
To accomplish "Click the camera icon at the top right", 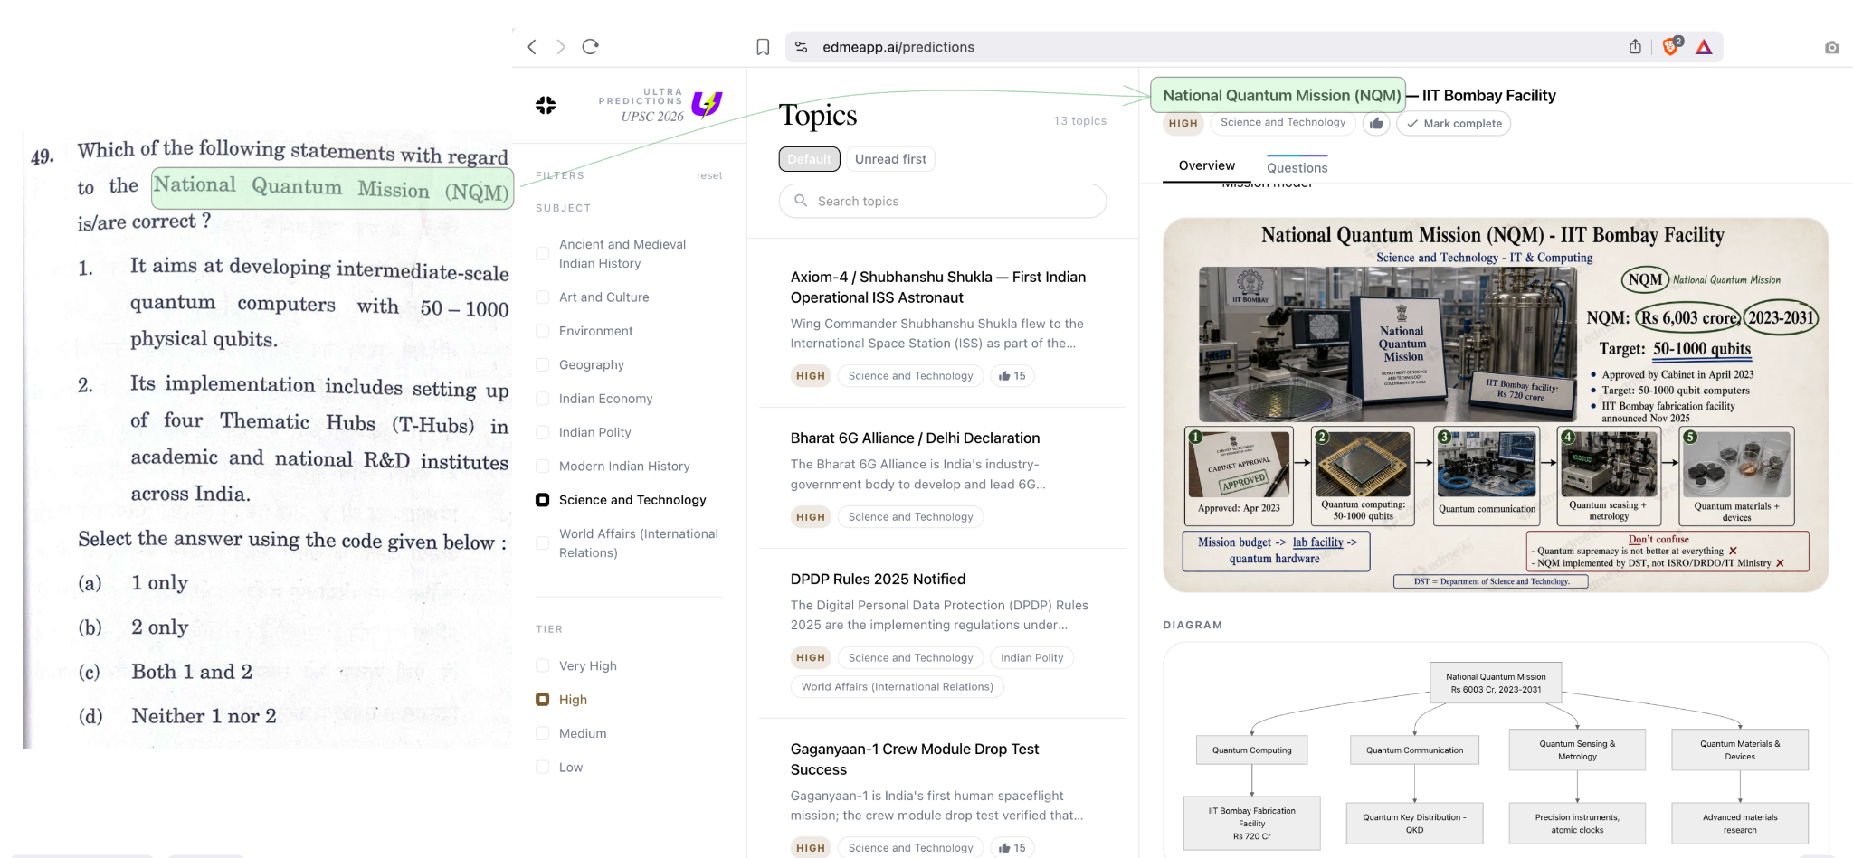I will coord(1832,47).
